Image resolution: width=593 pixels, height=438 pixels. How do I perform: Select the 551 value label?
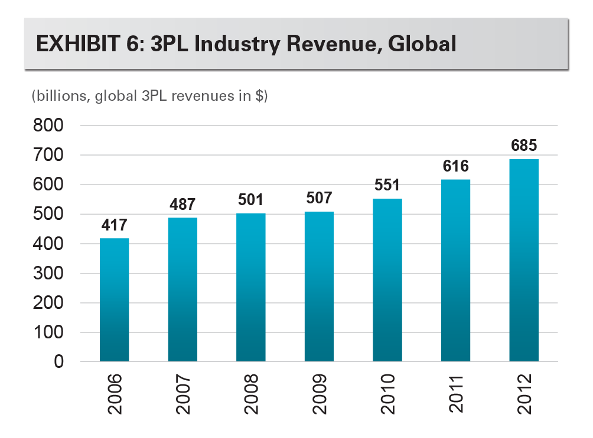tap(387, 185)
